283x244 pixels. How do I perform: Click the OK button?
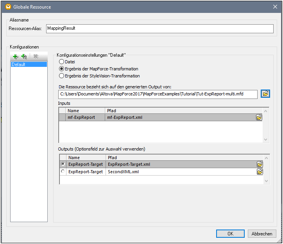pos(230,233)
